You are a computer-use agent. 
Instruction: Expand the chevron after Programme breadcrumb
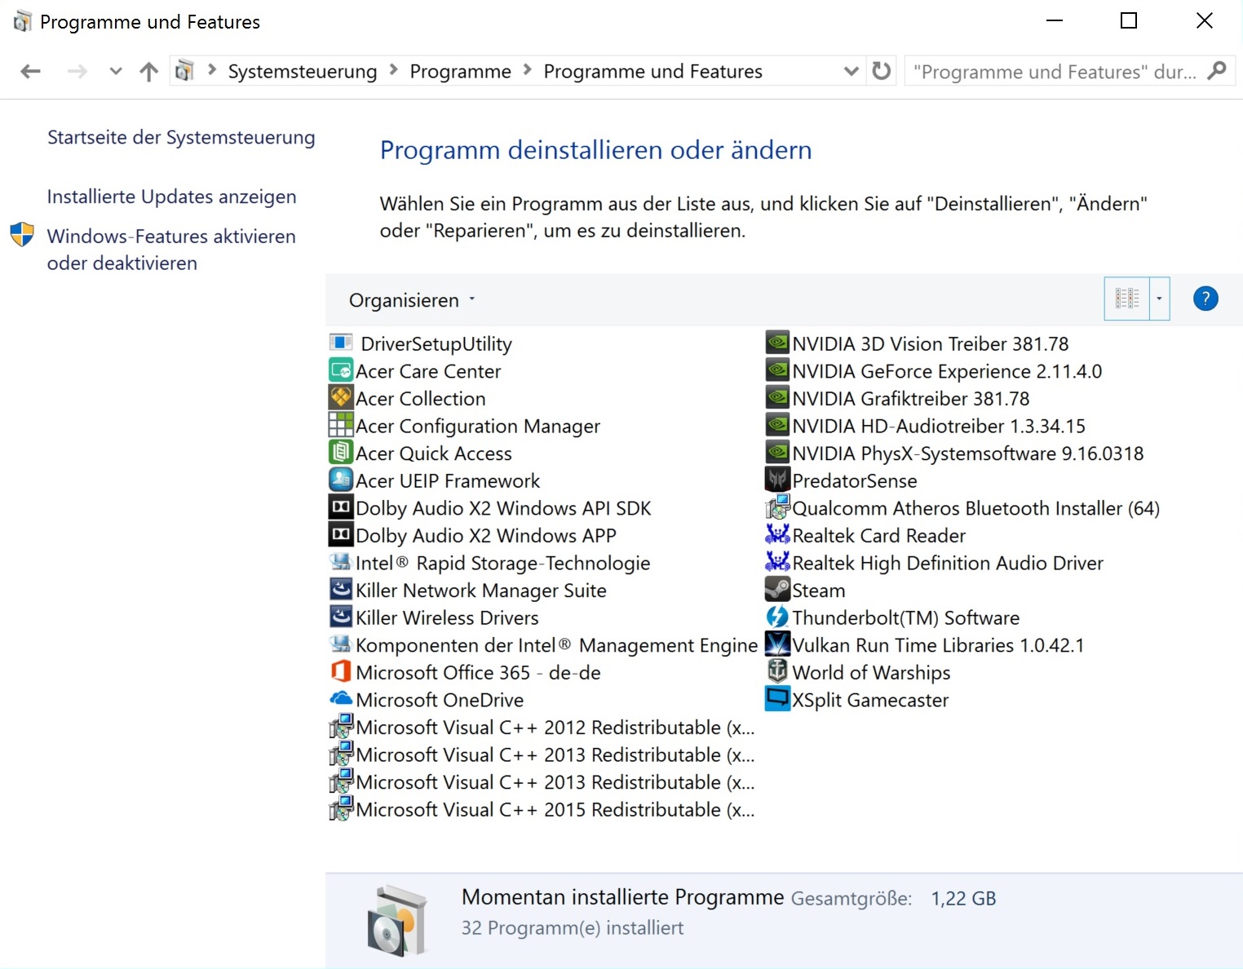click(528, 70)
